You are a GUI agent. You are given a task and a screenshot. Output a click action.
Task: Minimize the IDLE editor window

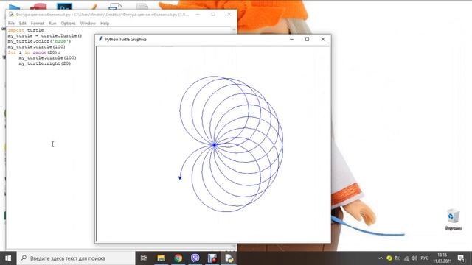[198, 14]
